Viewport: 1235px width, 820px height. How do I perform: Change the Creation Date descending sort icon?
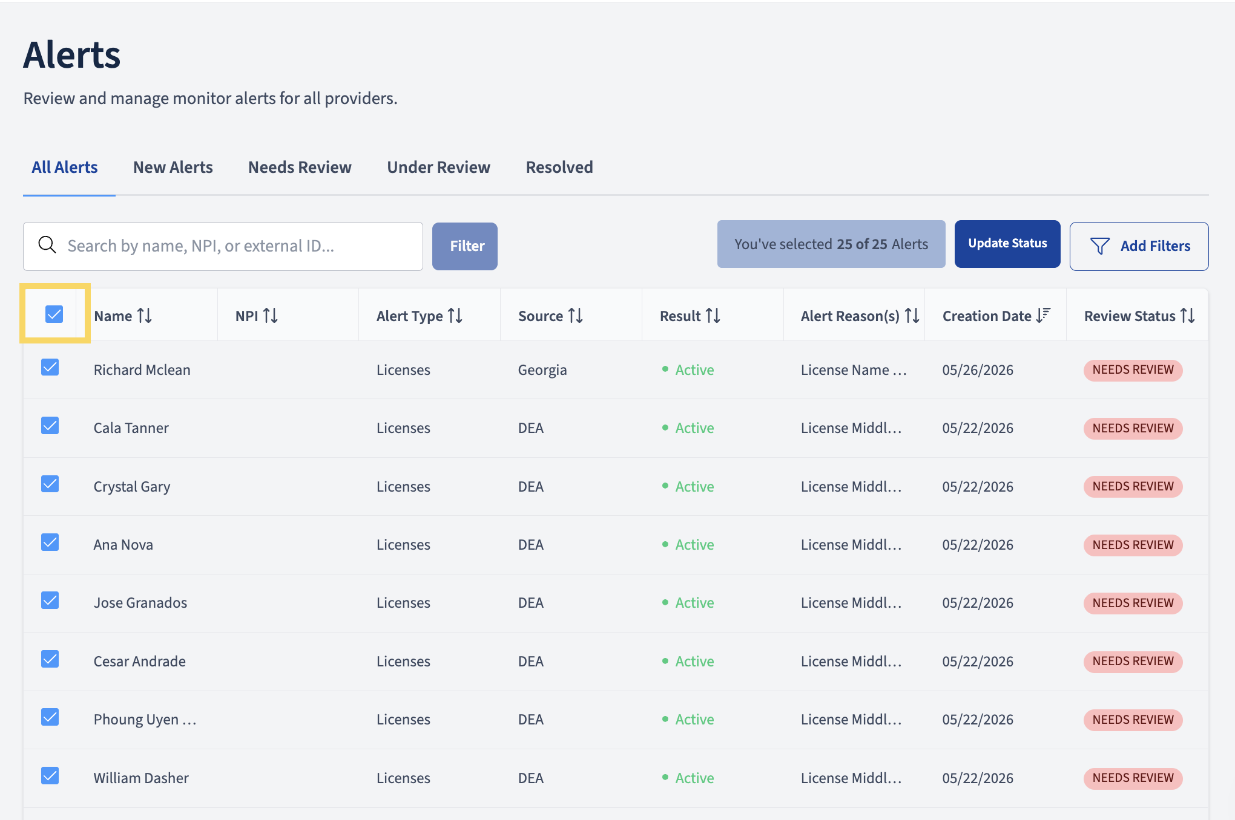pyautogui.click(x=1043, y=316)
